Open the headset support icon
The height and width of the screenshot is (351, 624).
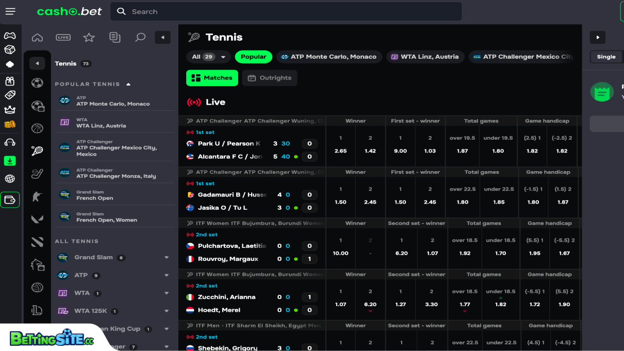(10, 143)
